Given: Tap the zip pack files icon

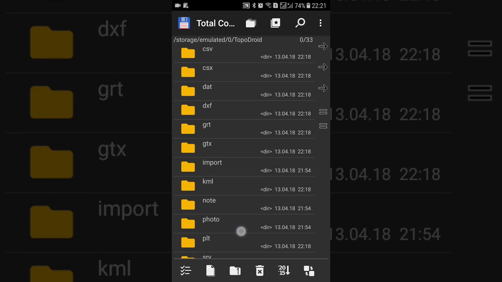Looking at the screenshot, I should coord(235,270).
